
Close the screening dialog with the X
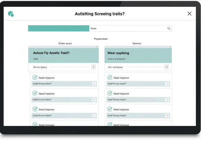189,14
